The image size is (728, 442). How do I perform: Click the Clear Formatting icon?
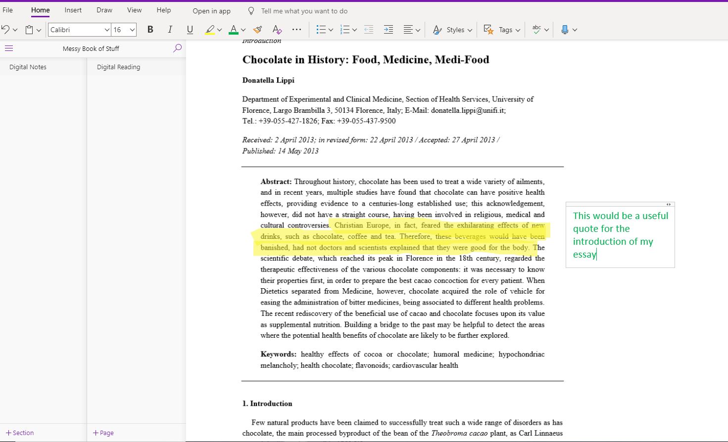click(277, 30)
